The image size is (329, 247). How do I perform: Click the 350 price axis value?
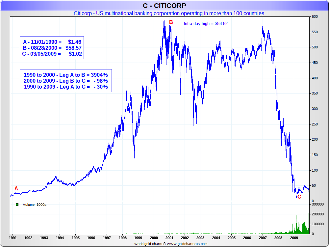click(x=315, y=93)
